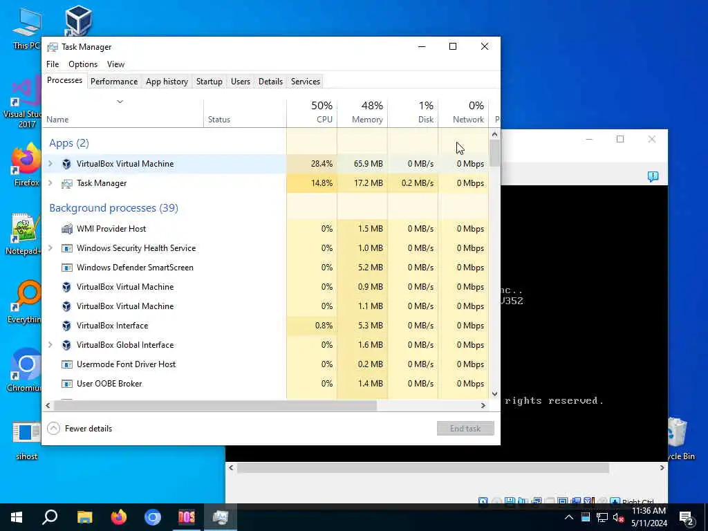The image size is (708, 531).
Task: Show hidden icons in system tray
Action: [569, 517]
